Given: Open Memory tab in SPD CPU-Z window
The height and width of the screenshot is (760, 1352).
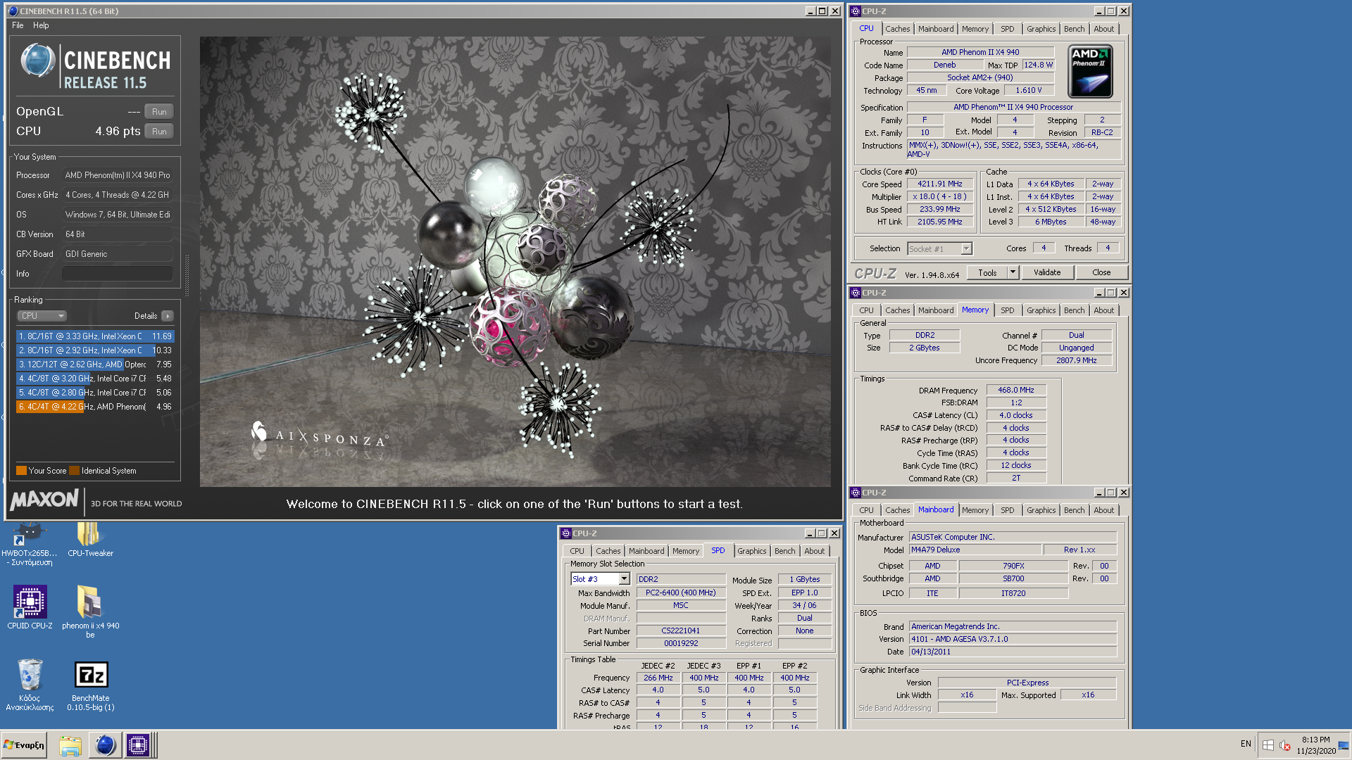Looking at the screenshot, I should (x=685, y=551).
